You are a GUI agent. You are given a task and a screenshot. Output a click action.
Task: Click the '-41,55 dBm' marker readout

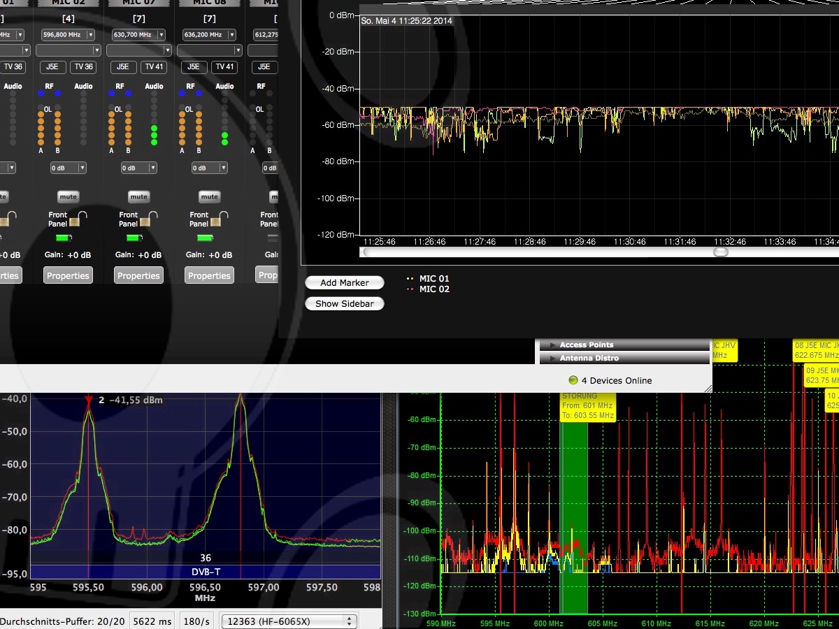136,400
